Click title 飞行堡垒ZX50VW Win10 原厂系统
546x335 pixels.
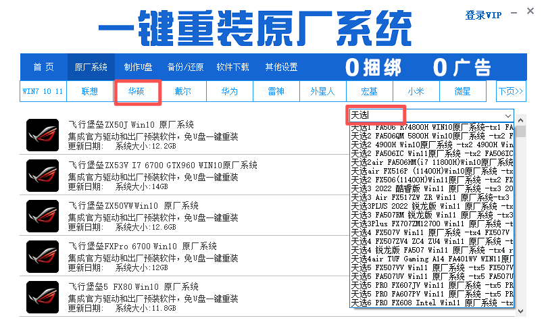[133, 205]
